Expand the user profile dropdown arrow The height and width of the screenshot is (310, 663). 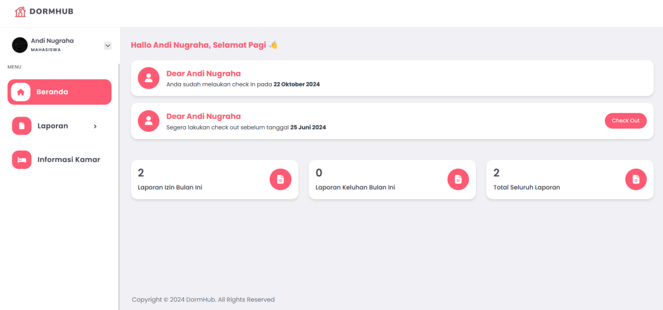(x=108, y=45)
